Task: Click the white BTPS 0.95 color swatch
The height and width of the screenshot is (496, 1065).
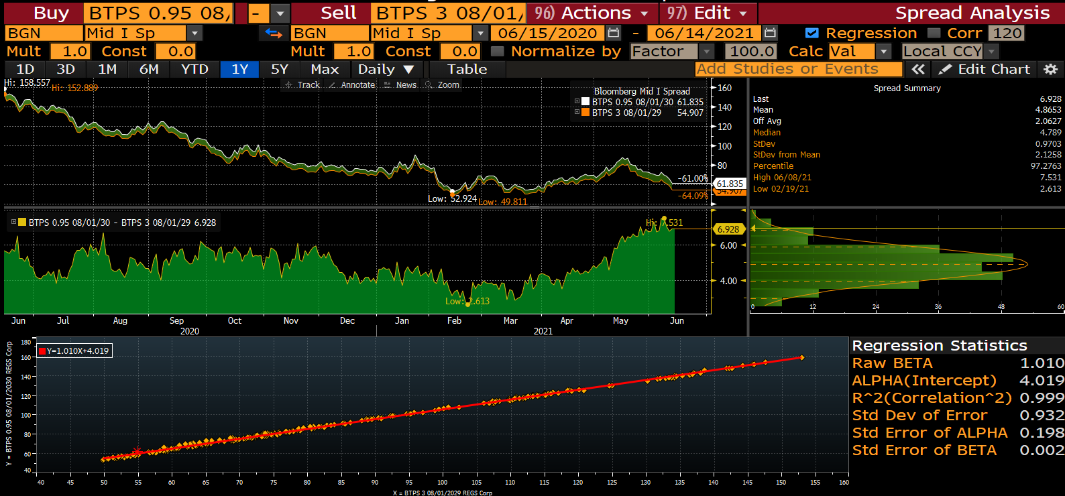Action: (x=585, y=102)
